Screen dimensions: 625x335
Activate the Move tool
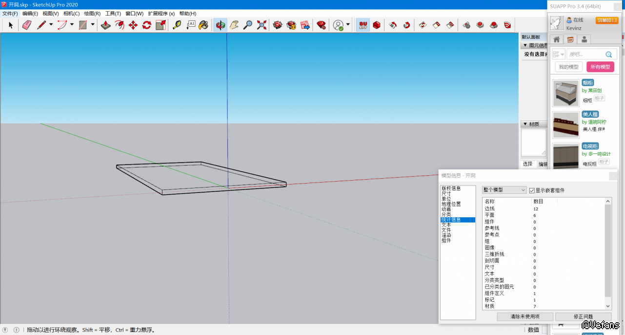point(133,25)
